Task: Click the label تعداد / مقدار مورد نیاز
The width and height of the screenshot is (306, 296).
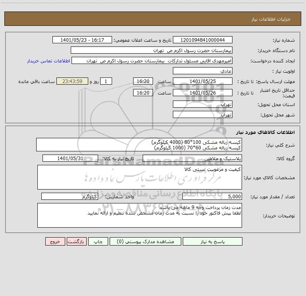Action: pyautogui.click(x=273, y=197)
